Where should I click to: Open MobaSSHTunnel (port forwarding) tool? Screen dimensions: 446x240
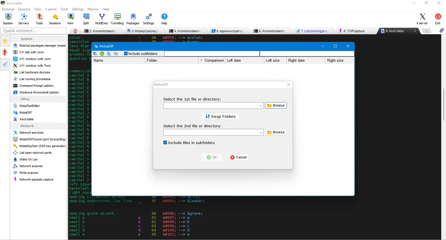[39, 139]
